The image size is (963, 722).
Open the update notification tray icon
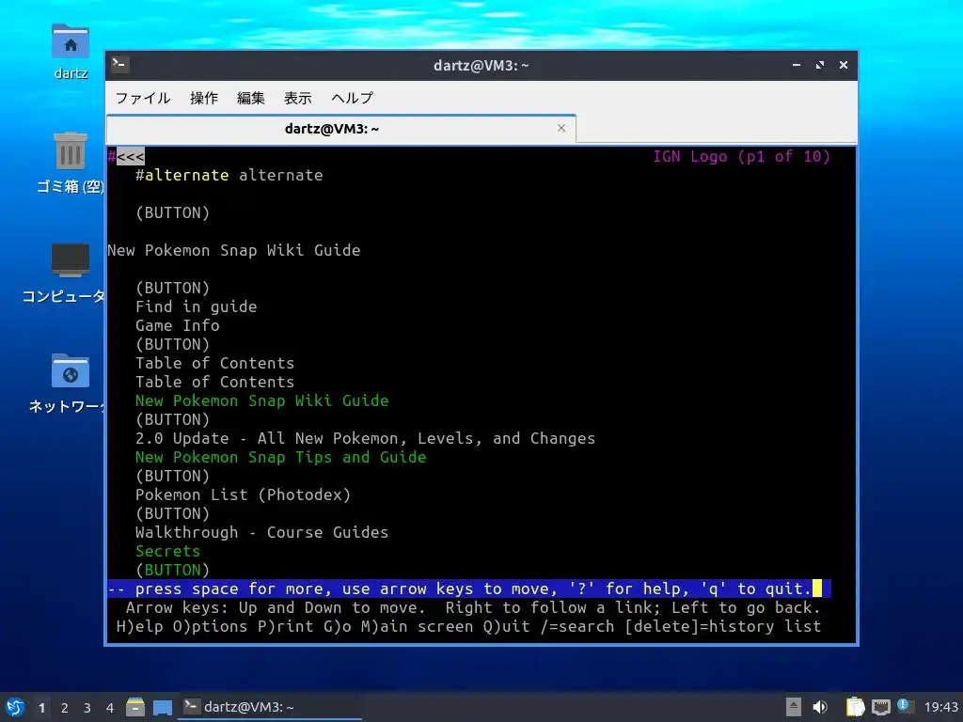(905, 706)
